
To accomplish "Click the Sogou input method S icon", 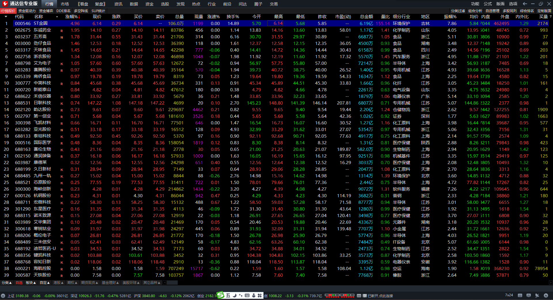I will pos(220,295).
